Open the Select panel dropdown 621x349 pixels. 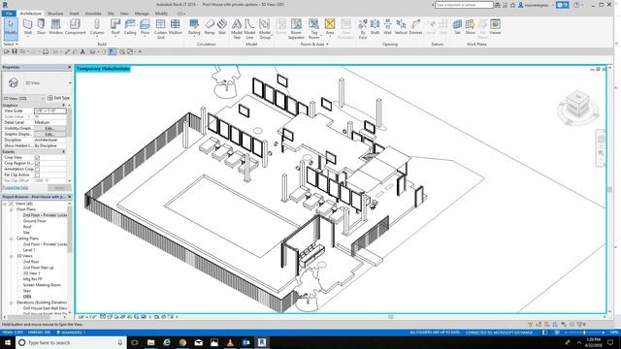(x=11, y=45)
